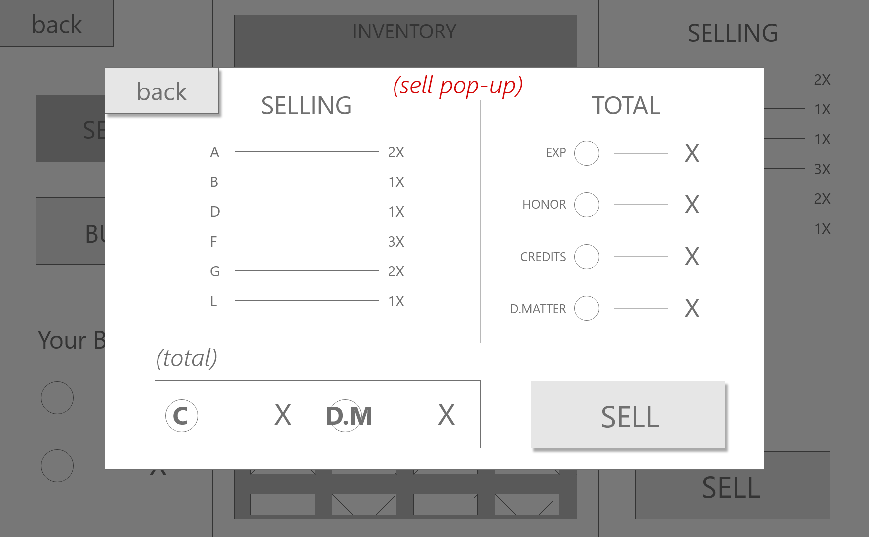
Task: Select item B in the selling list
Action: point(214,182)
